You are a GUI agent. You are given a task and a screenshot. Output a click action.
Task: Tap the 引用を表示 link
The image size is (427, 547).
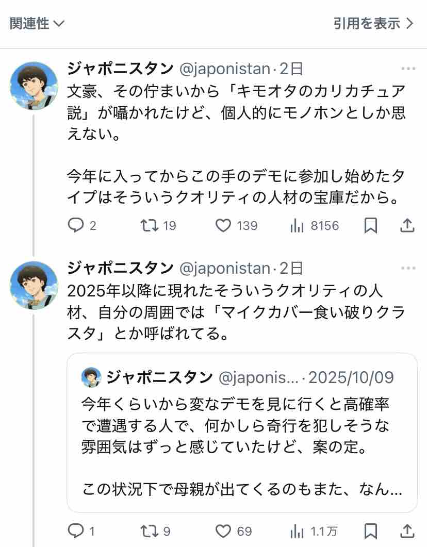pos(373,24)
